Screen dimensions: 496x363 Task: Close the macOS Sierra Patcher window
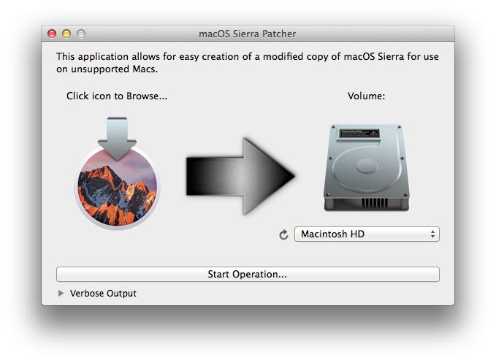52,34
